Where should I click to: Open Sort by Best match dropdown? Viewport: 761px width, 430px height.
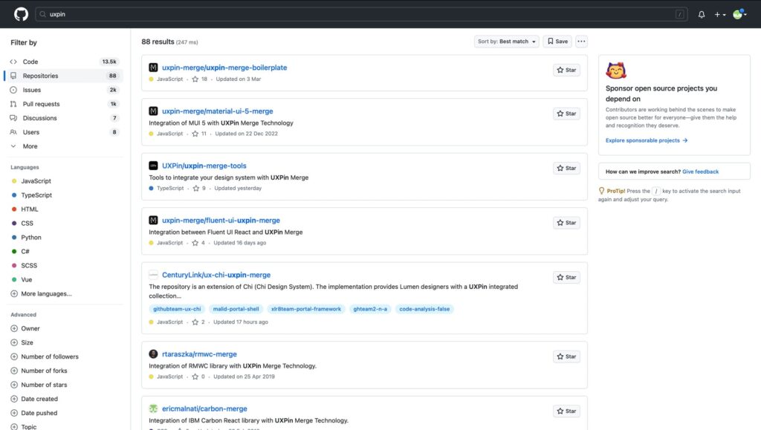(506, 41)
